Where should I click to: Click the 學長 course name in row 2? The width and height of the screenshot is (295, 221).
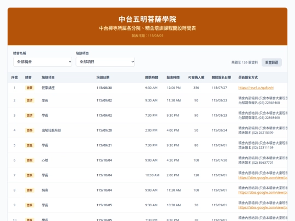coord(45,100)
